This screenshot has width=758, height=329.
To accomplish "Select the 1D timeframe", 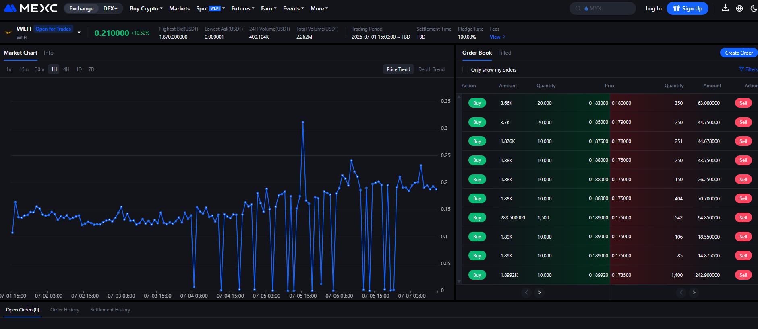I will [x=79, y=69].
